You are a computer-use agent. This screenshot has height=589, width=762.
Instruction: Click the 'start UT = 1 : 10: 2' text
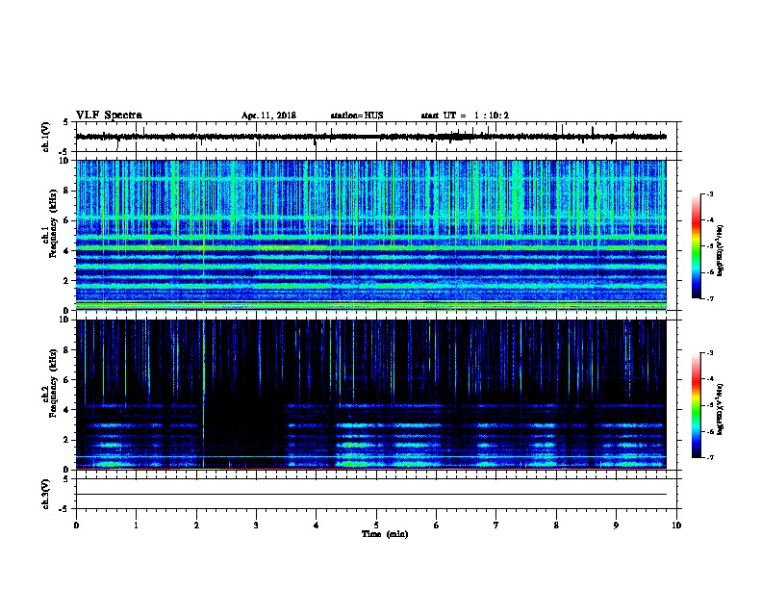465,115
